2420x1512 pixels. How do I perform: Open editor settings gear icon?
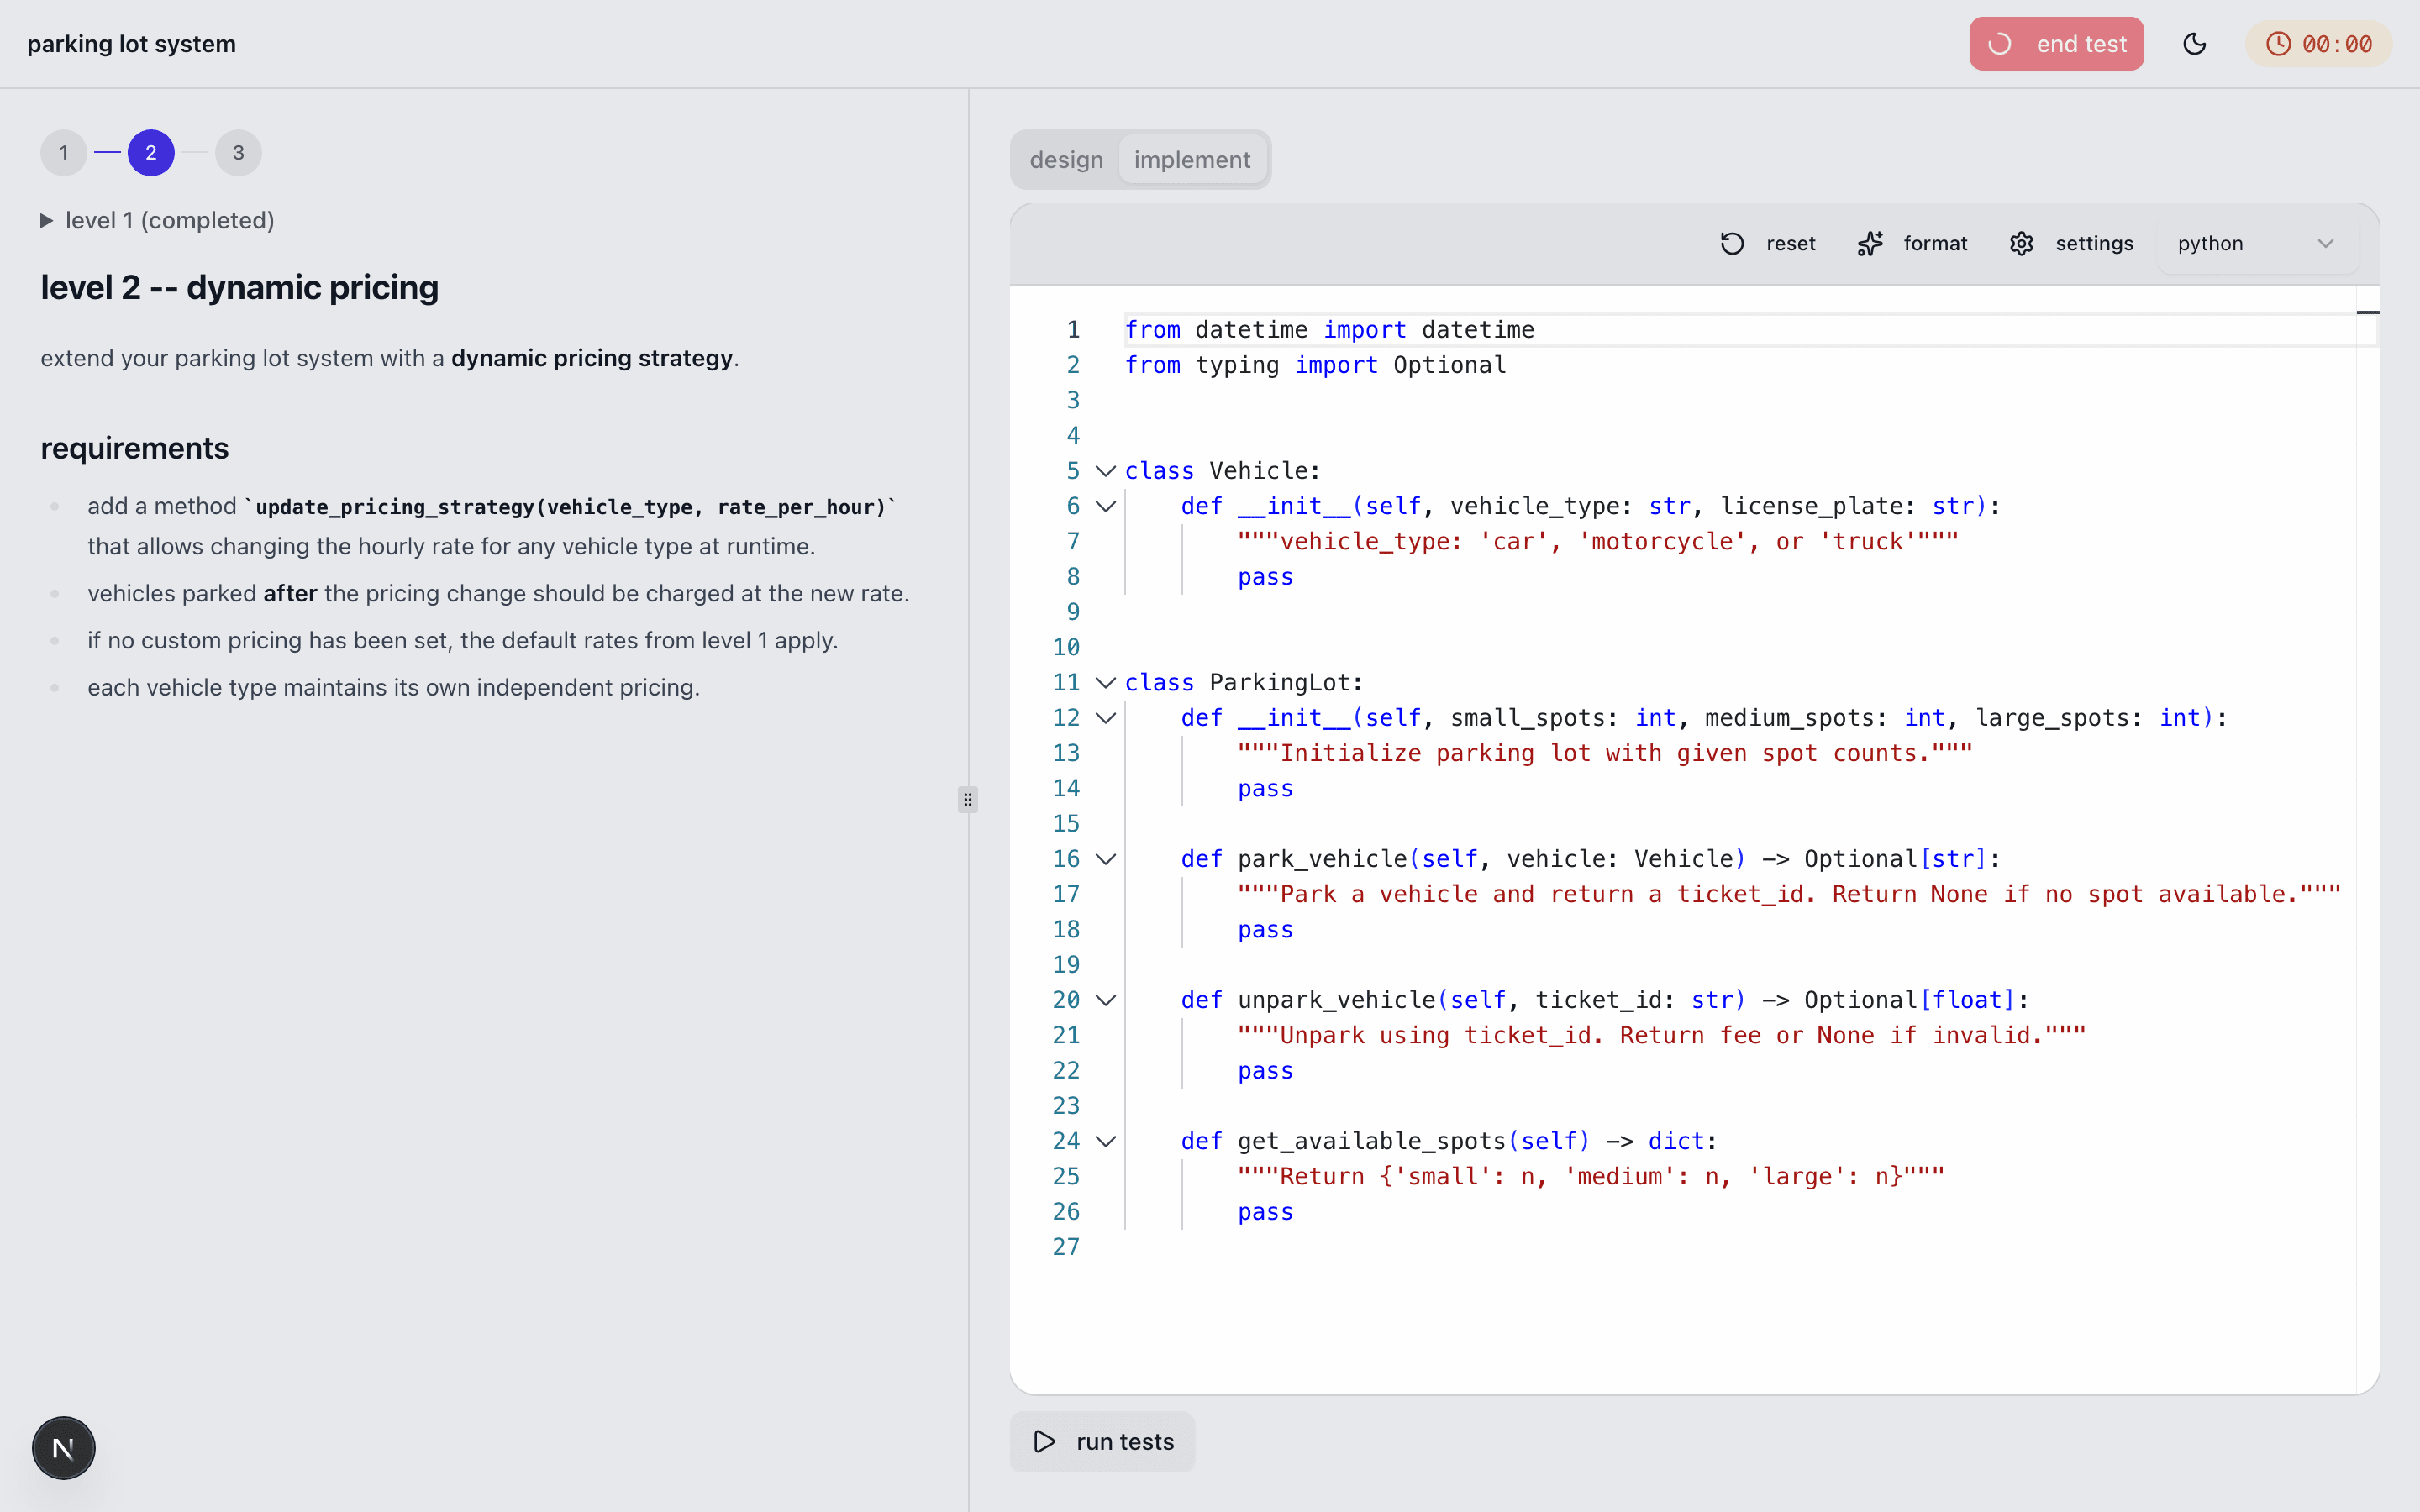[x=2021, y=244]
